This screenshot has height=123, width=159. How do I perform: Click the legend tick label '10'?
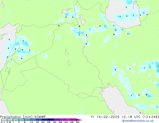pos(31,122)
